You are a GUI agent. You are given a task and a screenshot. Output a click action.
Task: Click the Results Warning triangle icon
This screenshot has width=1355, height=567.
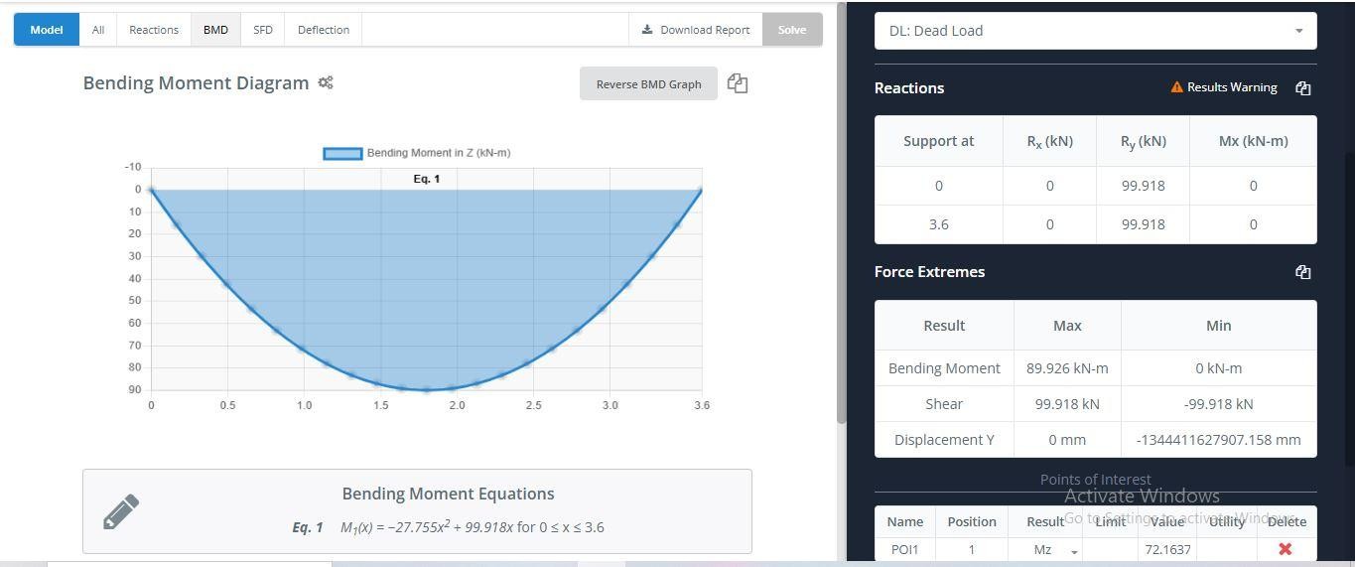(x=1176, y=87)
